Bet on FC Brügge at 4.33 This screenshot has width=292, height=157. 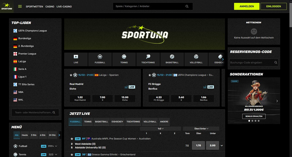coord(159,99)
